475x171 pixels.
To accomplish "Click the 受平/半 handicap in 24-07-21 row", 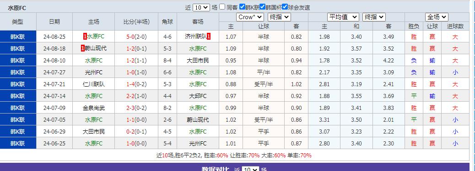I will click(264, 84).
